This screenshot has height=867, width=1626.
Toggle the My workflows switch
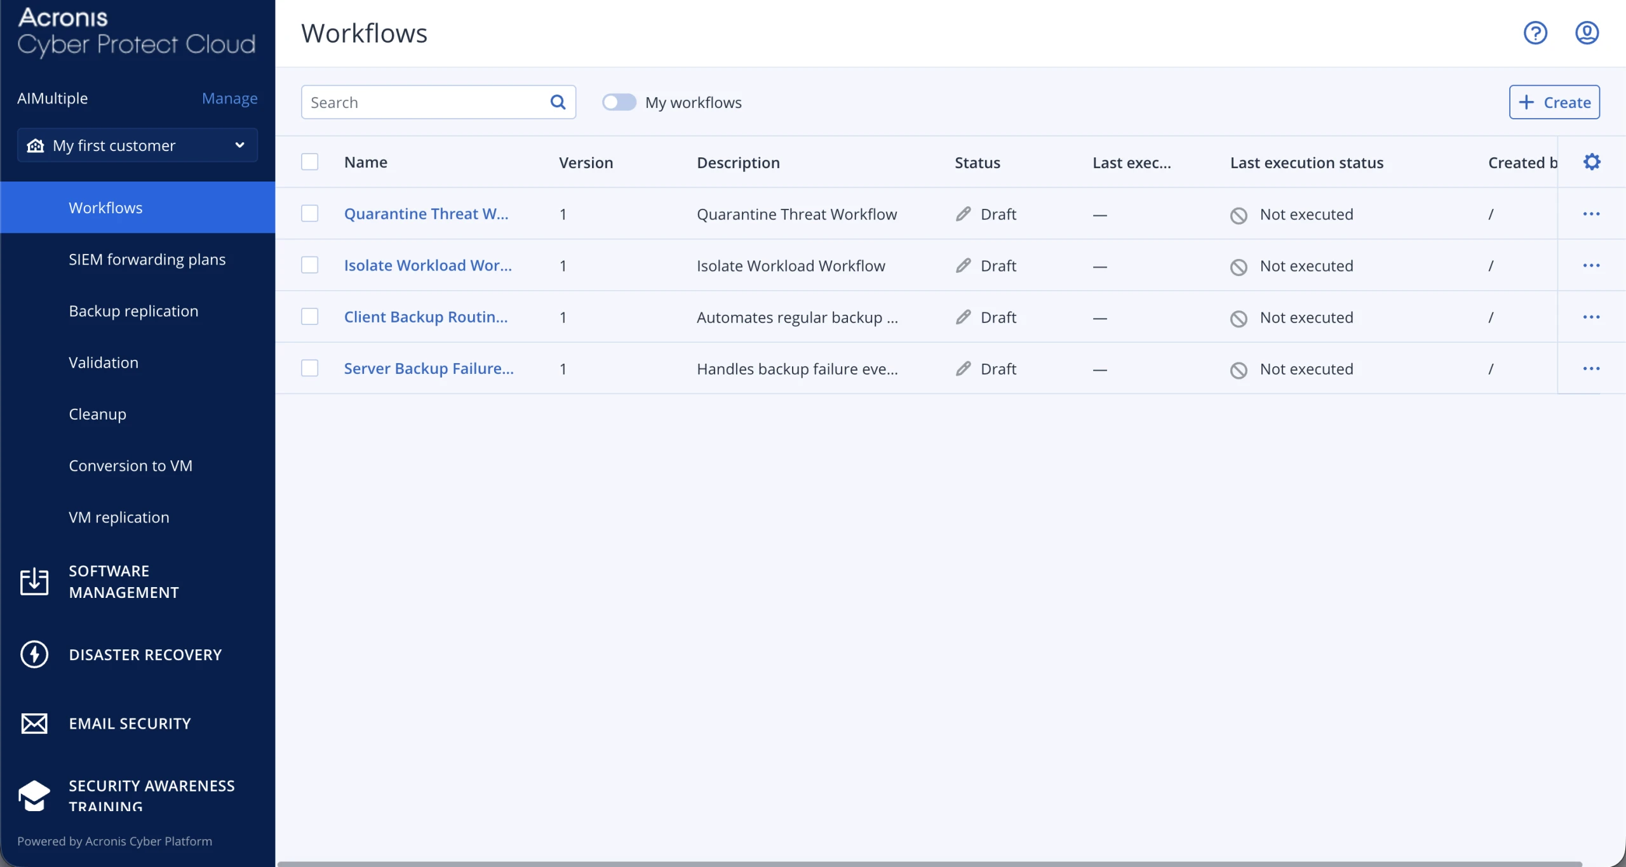619,102
